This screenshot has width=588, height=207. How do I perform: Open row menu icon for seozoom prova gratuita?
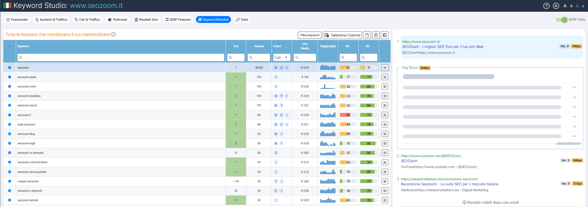tap(385, 172)
